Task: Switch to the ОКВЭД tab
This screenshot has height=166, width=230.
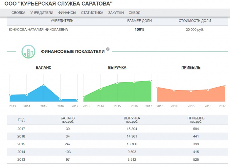Action: pyautogui.click(x=134, y=13)
